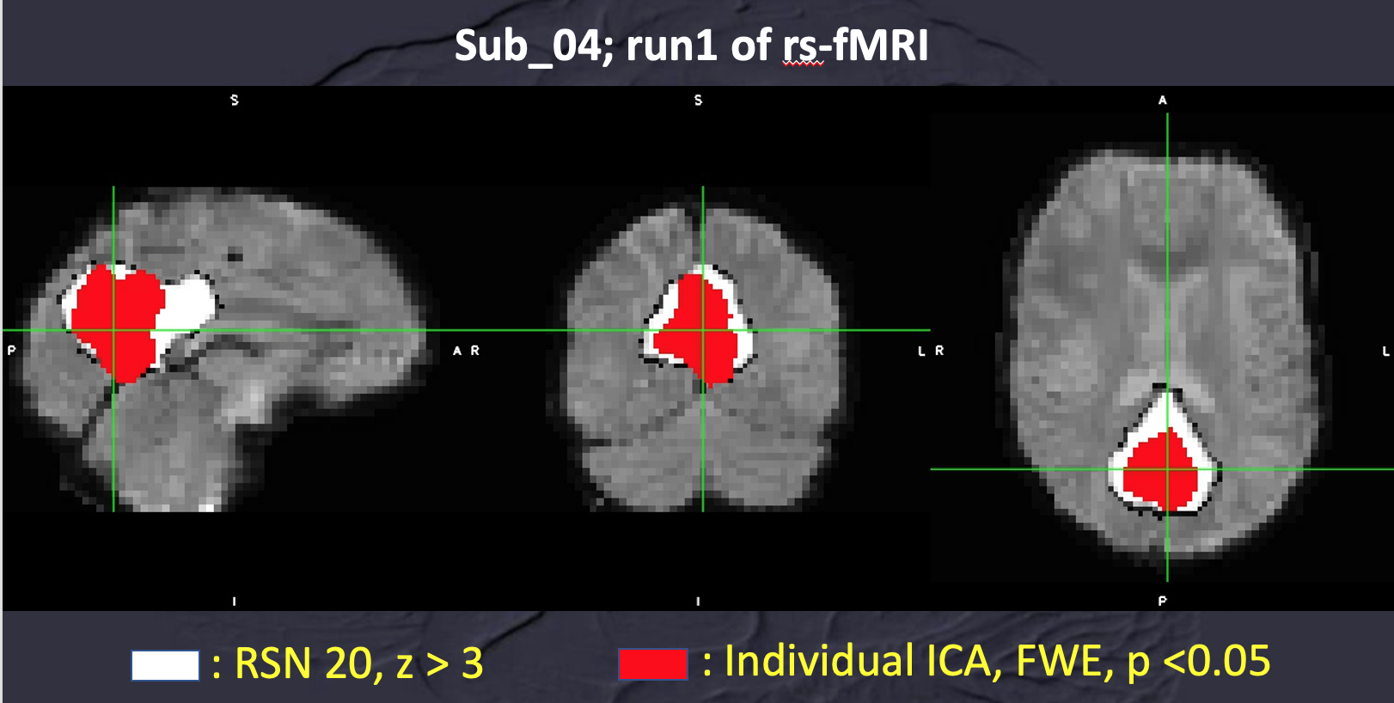Click the crosshair center in the coronal view
The height and width of the screenshot is (703, 1394).
pyautogui.click(x=703, y=330)
